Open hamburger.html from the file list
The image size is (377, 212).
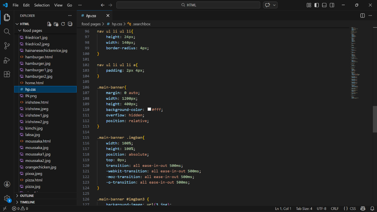pyautogui.click(x=39, y=57)
